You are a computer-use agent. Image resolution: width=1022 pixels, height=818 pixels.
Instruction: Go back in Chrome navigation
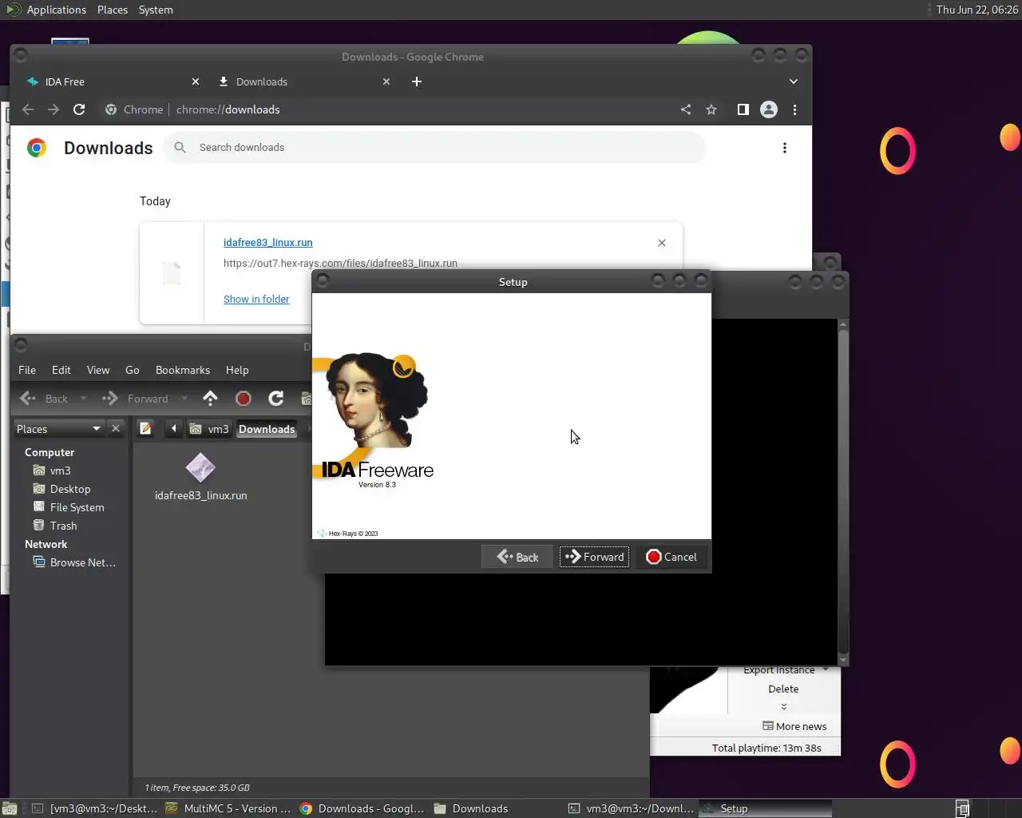pos(28,109)
